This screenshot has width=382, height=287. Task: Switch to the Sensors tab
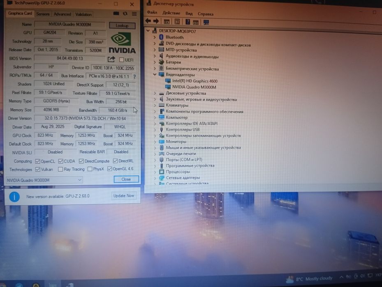[x=43, y=14]
